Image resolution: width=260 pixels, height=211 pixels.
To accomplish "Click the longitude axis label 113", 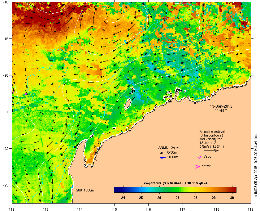I will coord(46,209).
